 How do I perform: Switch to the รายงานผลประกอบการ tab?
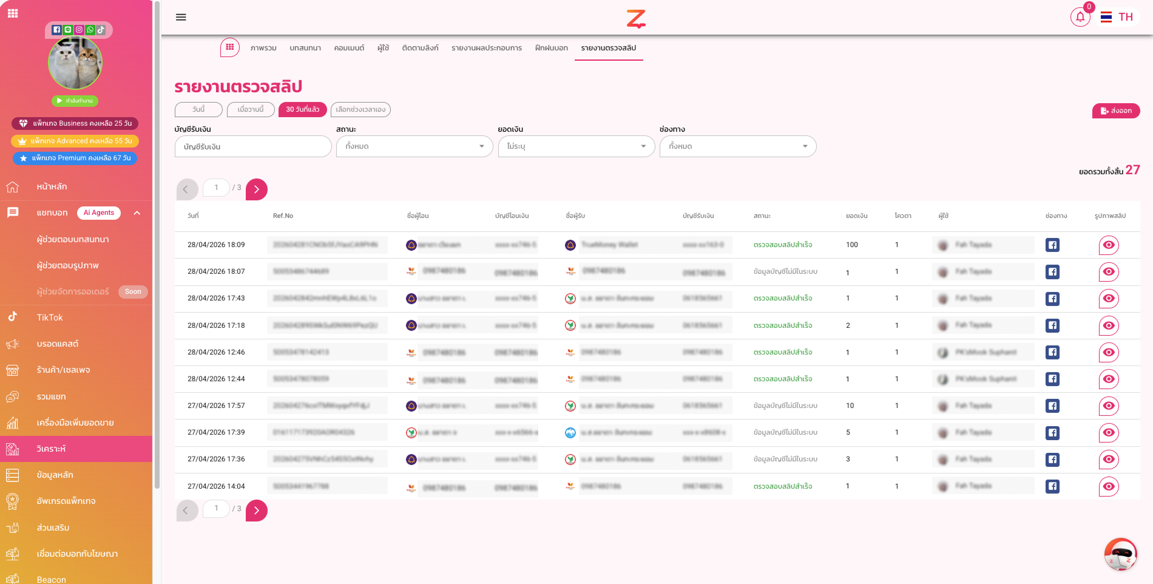point(486,48)
